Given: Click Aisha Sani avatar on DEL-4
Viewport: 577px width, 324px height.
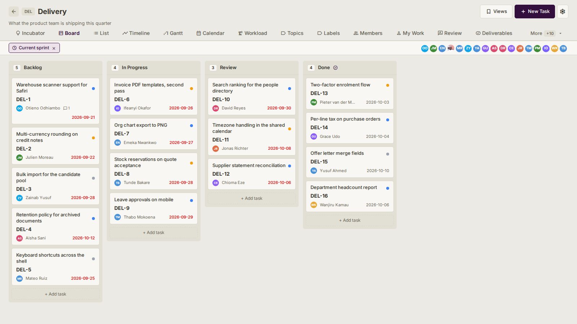Looking at the screenshot, I should pyautogui.click(x=19, y=238).
